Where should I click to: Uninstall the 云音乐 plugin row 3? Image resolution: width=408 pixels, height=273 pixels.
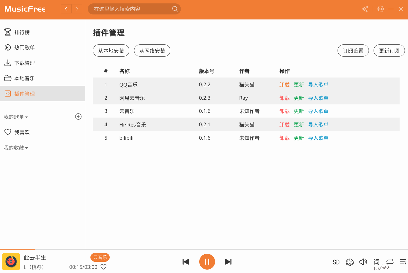(x=284, y=111)
